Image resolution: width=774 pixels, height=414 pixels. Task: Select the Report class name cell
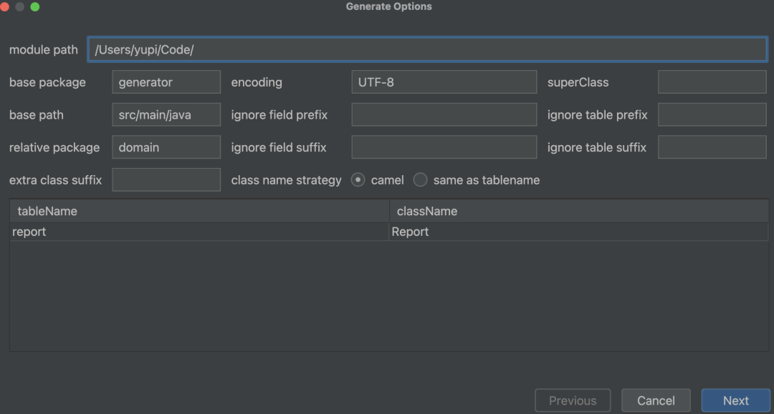click(578, 232)
